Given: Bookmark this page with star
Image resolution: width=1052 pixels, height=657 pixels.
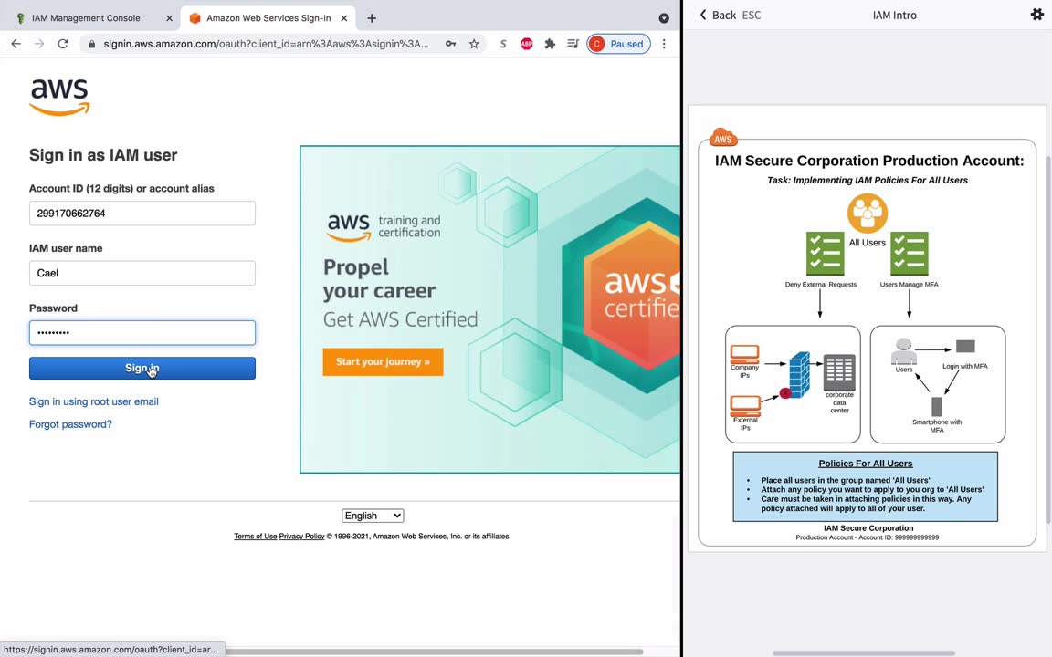Looking at the screenshot, I should coord(474,44).
